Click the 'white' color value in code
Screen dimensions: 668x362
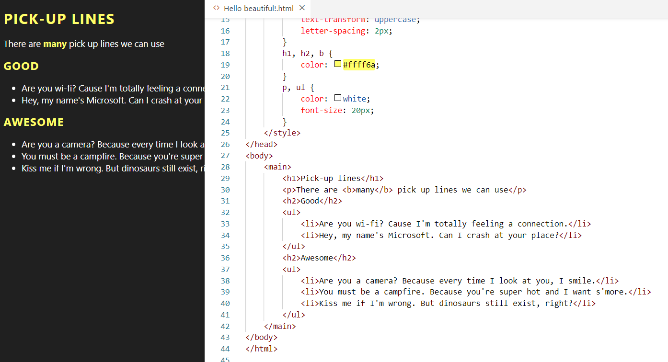pyautogui.click(x=355, y=99)
